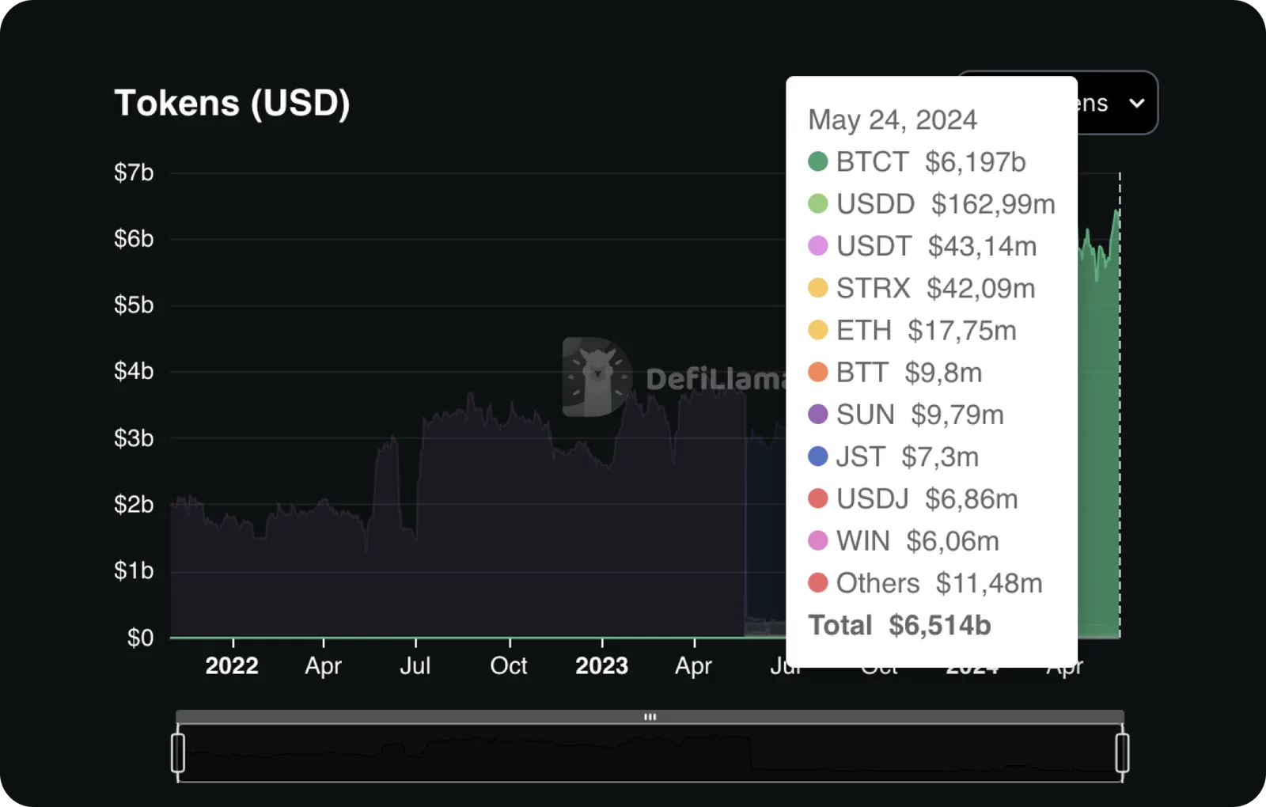Click the BTT value $9,8m
Viewport: 1266px width, 807px height.
(x=943, y=373)
